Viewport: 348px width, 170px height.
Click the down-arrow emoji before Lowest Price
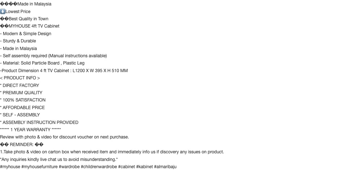pyautogui.click(x=3, y=11)
